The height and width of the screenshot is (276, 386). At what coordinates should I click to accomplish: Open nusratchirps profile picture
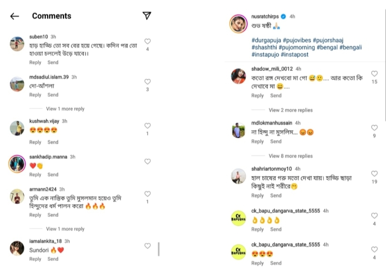point(238,24)
